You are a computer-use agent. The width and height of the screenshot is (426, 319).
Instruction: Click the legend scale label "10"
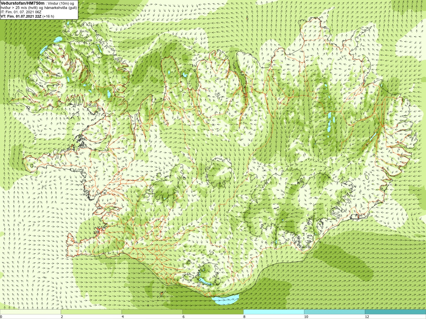pyautogui.click(x=306, y=317)
